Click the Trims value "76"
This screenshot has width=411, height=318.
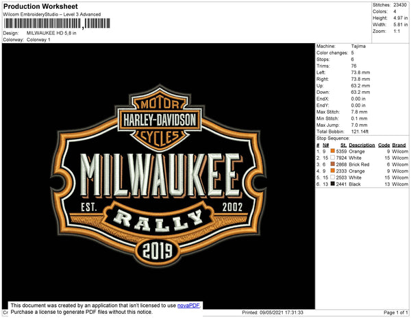(x=354, y=66)
